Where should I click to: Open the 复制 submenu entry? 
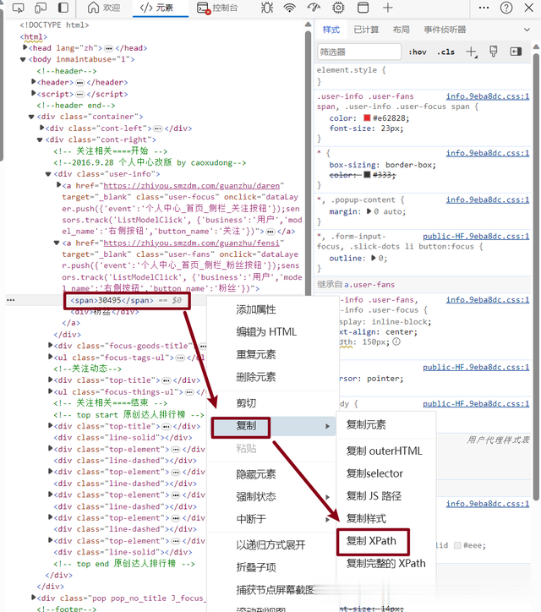point(273,426)
